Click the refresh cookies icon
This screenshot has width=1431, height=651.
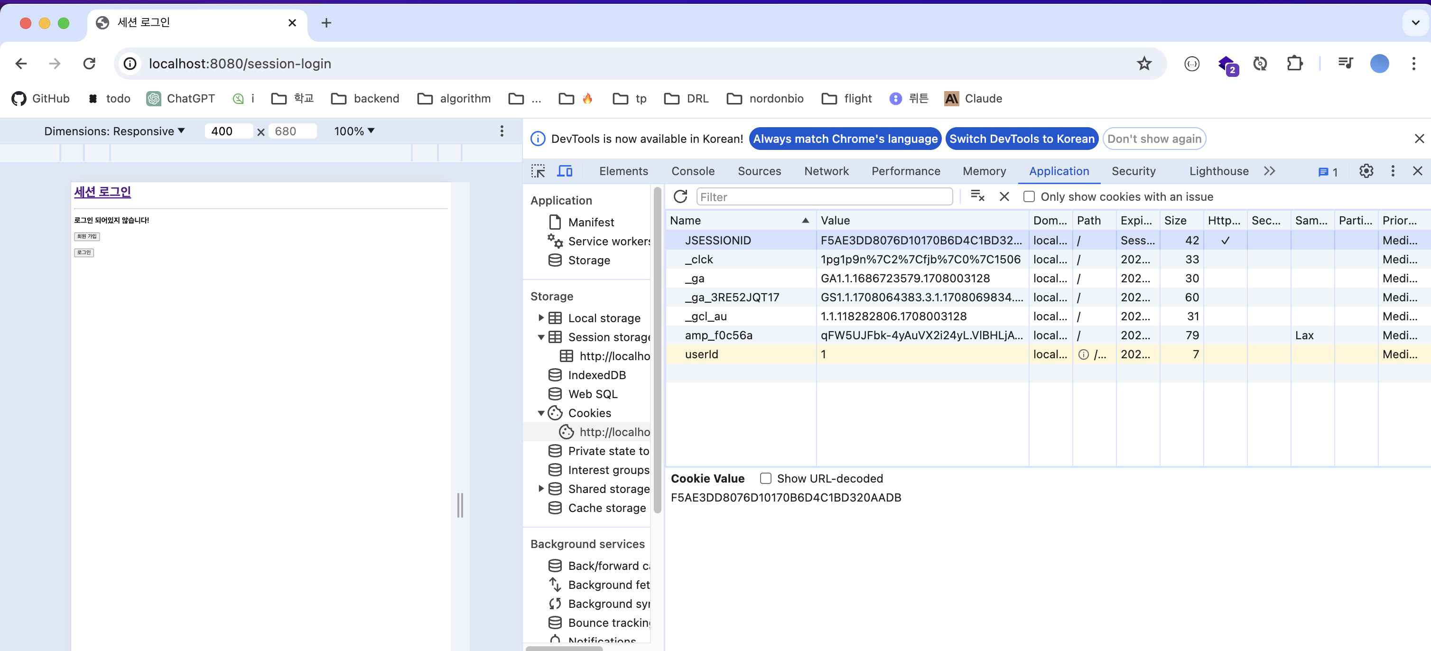click(x=680, y=196)
